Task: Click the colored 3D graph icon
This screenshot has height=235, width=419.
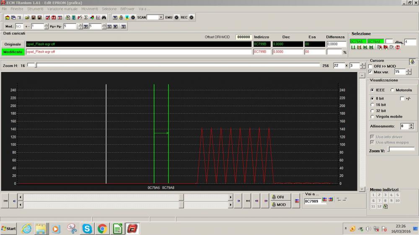Action: pos(92,18)
